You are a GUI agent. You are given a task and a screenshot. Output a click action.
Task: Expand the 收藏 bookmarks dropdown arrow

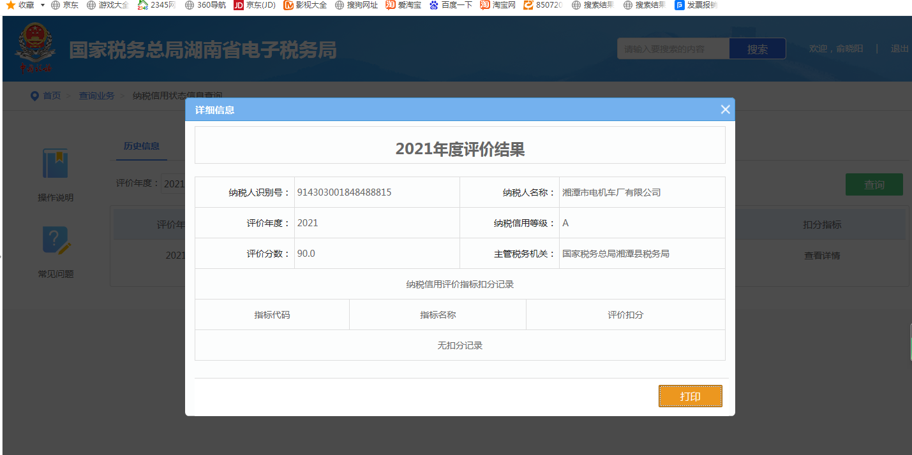pos(42,5)
